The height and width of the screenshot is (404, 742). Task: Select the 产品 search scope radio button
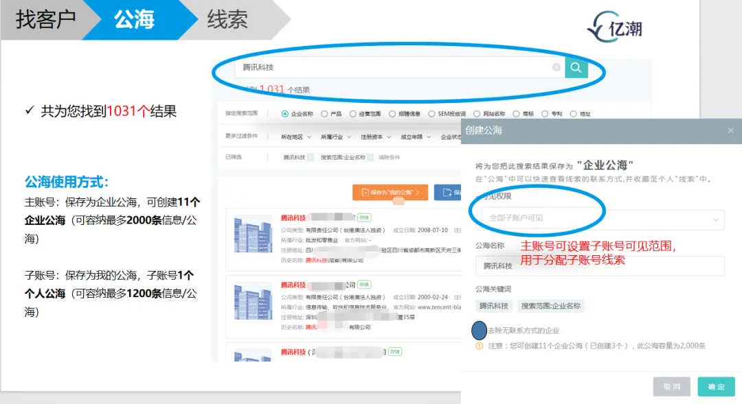(324, 113)
